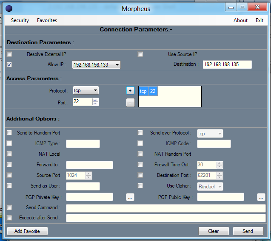Check the NAT Local option
The width and height of the screenshot is (271, 241).
click(9, 154)
